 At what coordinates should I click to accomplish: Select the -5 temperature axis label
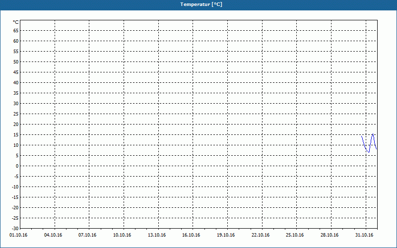16,177
